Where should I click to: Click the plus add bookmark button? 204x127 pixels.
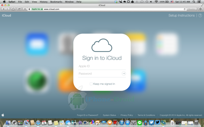(25, 9)
